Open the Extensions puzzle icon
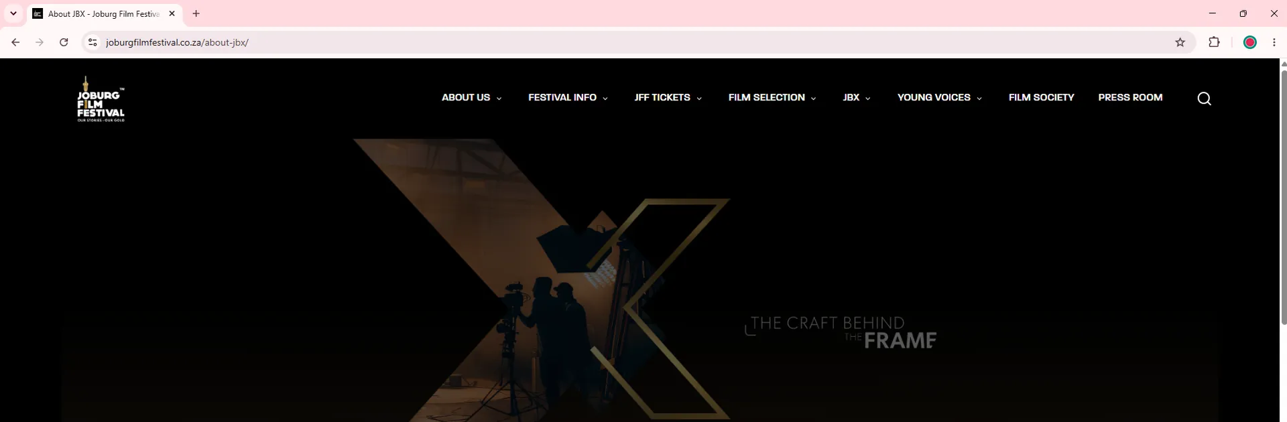The height and width of the screenshot is (422, 1287). click(1214, 42)
